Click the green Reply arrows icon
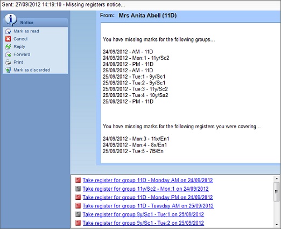 8,47
